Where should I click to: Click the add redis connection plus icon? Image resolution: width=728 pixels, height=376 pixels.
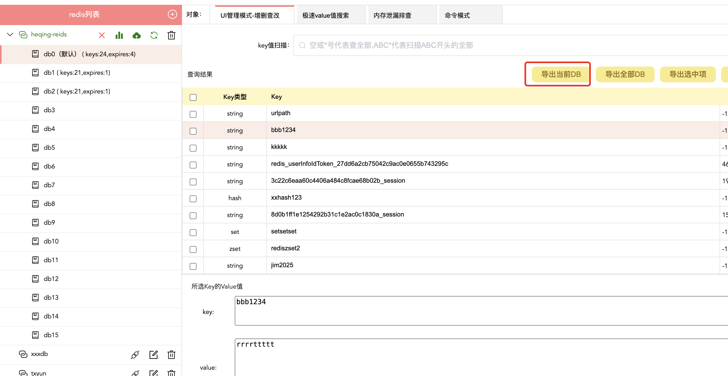[x=172, y=14]
